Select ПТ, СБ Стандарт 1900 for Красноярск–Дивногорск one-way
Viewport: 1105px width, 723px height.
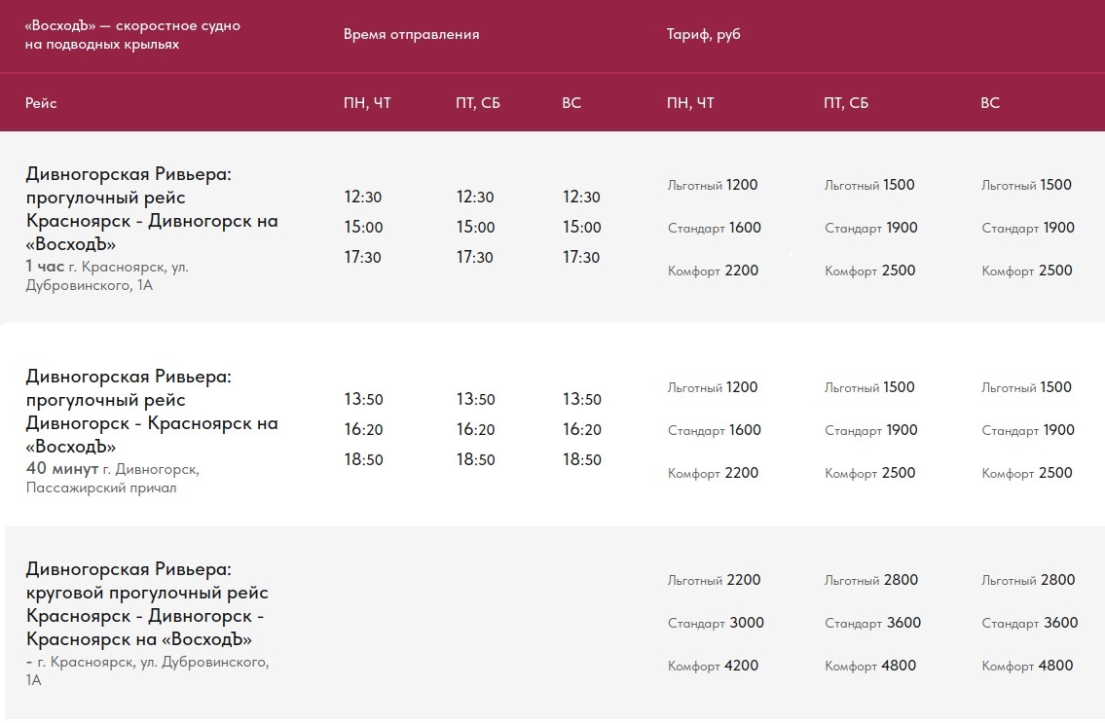coord(871,228)
